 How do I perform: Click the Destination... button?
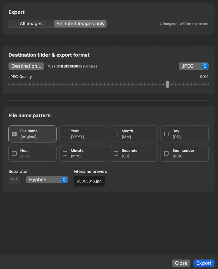[x=26, y=66]
